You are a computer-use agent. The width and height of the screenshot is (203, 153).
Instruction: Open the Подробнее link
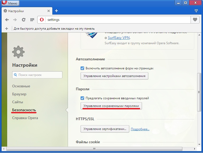[140, 129]
